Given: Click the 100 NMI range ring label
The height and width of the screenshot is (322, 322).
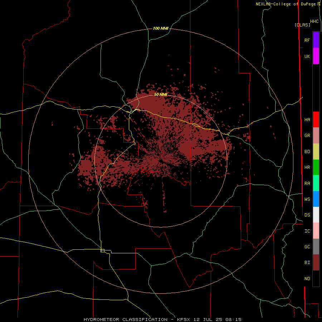Looking at the screenshot, I should [x=161, y=28].
